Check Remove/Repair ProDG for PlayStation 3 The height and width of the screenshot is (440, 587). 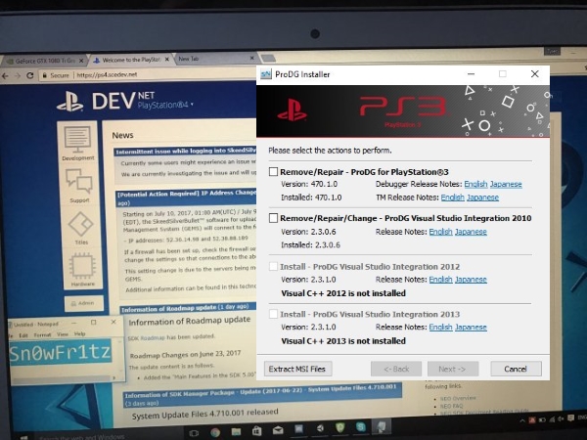pos(273,172)
